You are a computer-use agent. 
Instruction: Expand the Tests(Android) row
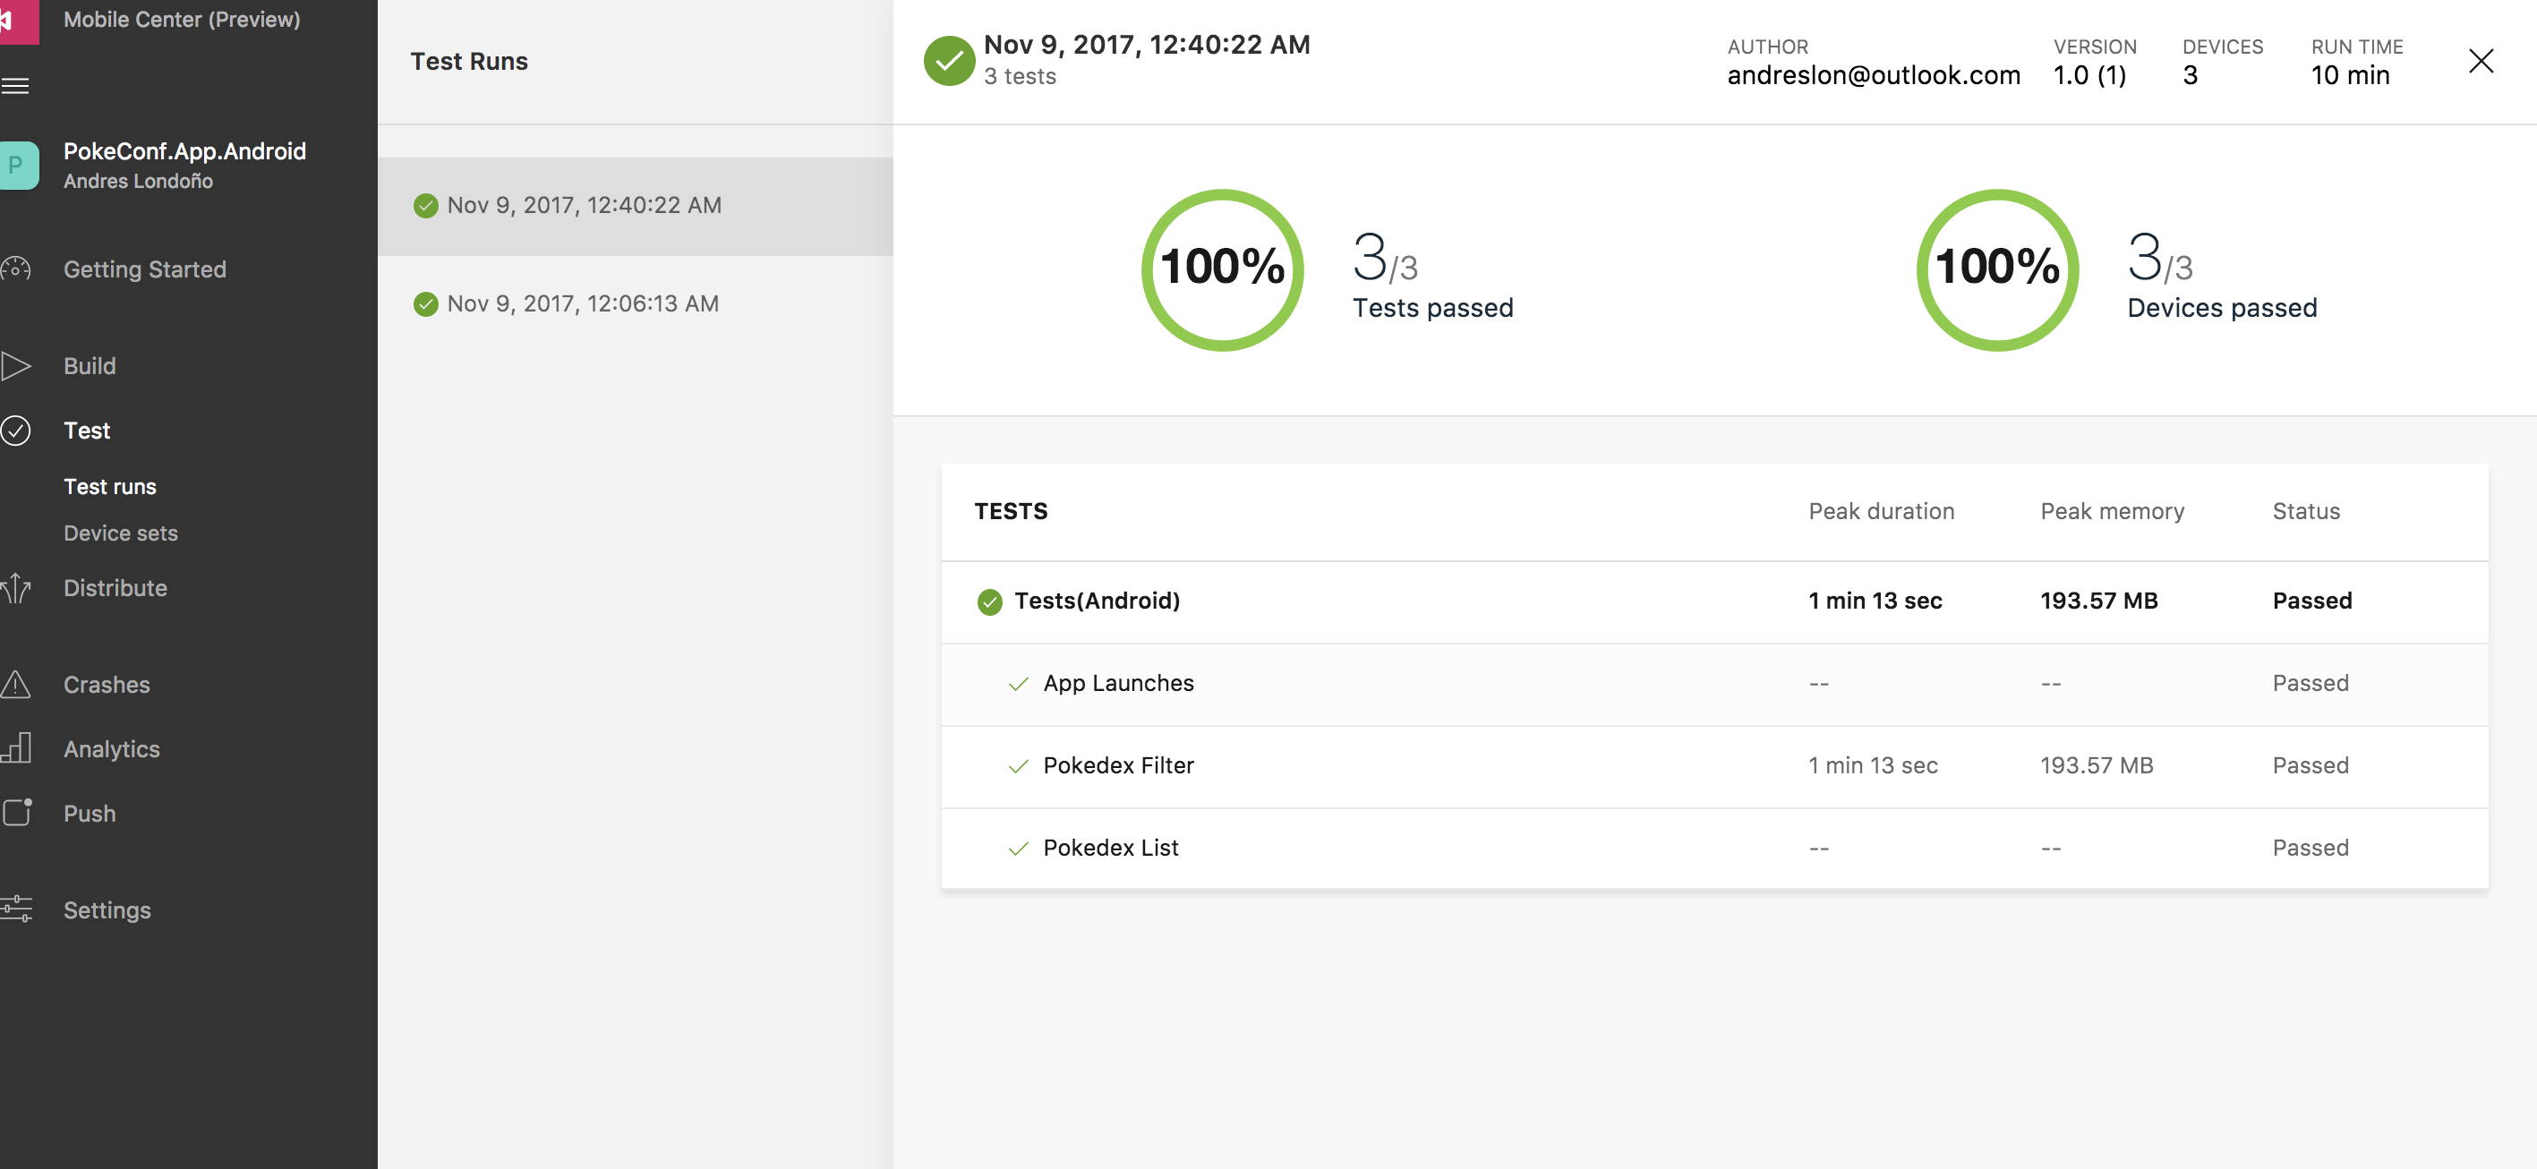(1714, 602)
